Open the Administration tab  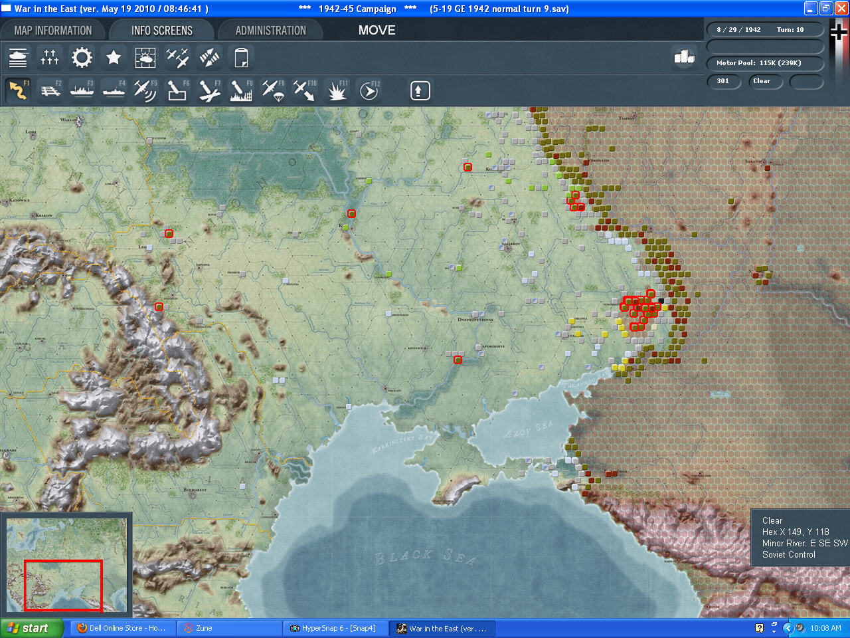pyautogui.click(x=270, y=31)
